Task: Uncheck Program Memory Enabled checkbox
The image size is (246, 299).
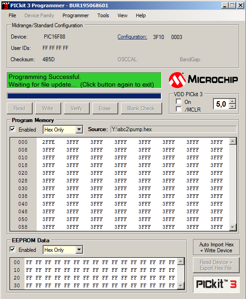Action: click(x=12, y=129)
